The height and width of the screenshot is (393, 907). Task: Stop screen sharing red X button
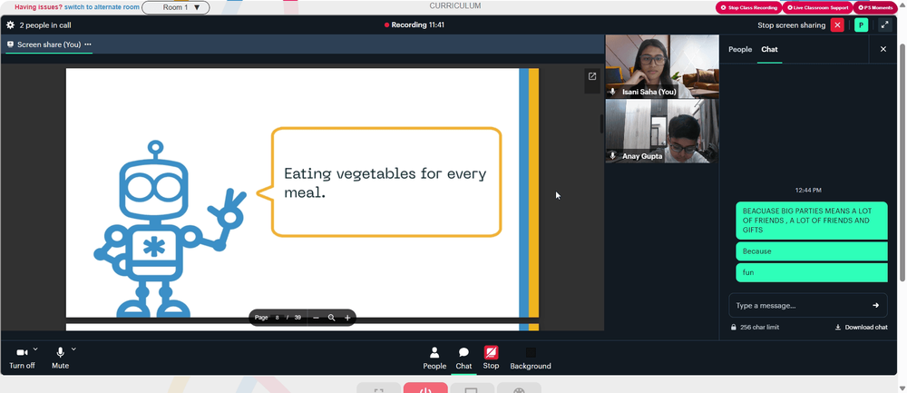click(837, 25)
